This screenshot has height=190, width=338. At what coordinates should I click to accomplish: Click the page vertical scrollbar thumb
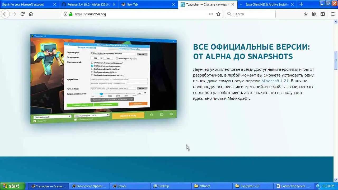tap(336, 61)
